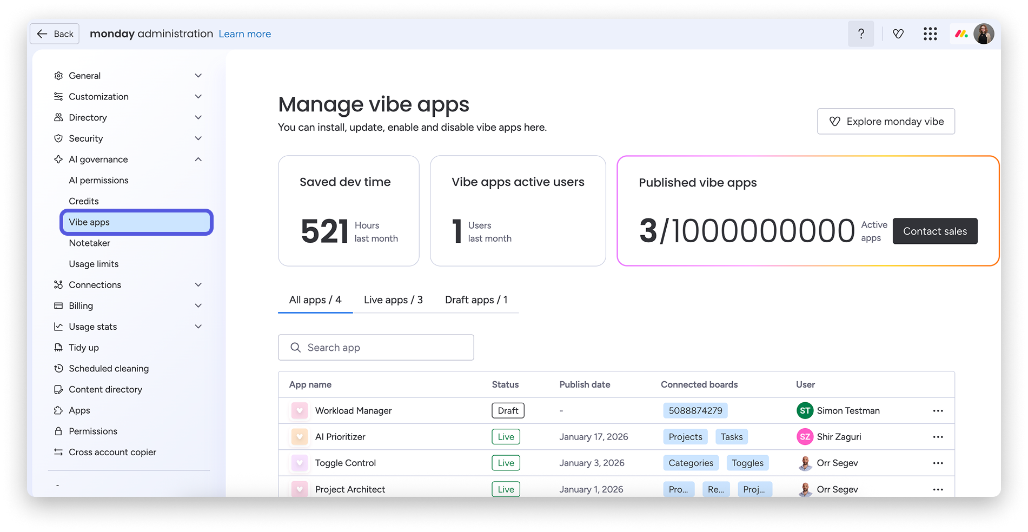
Task: Open more options for Project Architect row
Action: 938,489
